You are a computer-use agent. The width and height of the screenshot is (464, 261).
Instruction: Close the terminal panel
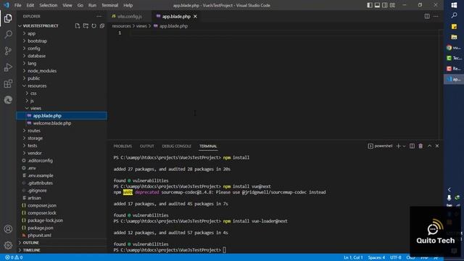437,146
